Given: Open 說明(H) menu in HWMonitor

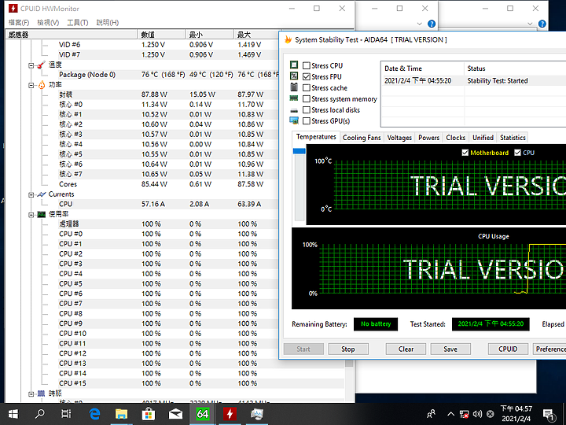Looking at the screenshot, I should click(x=108, y=22).
